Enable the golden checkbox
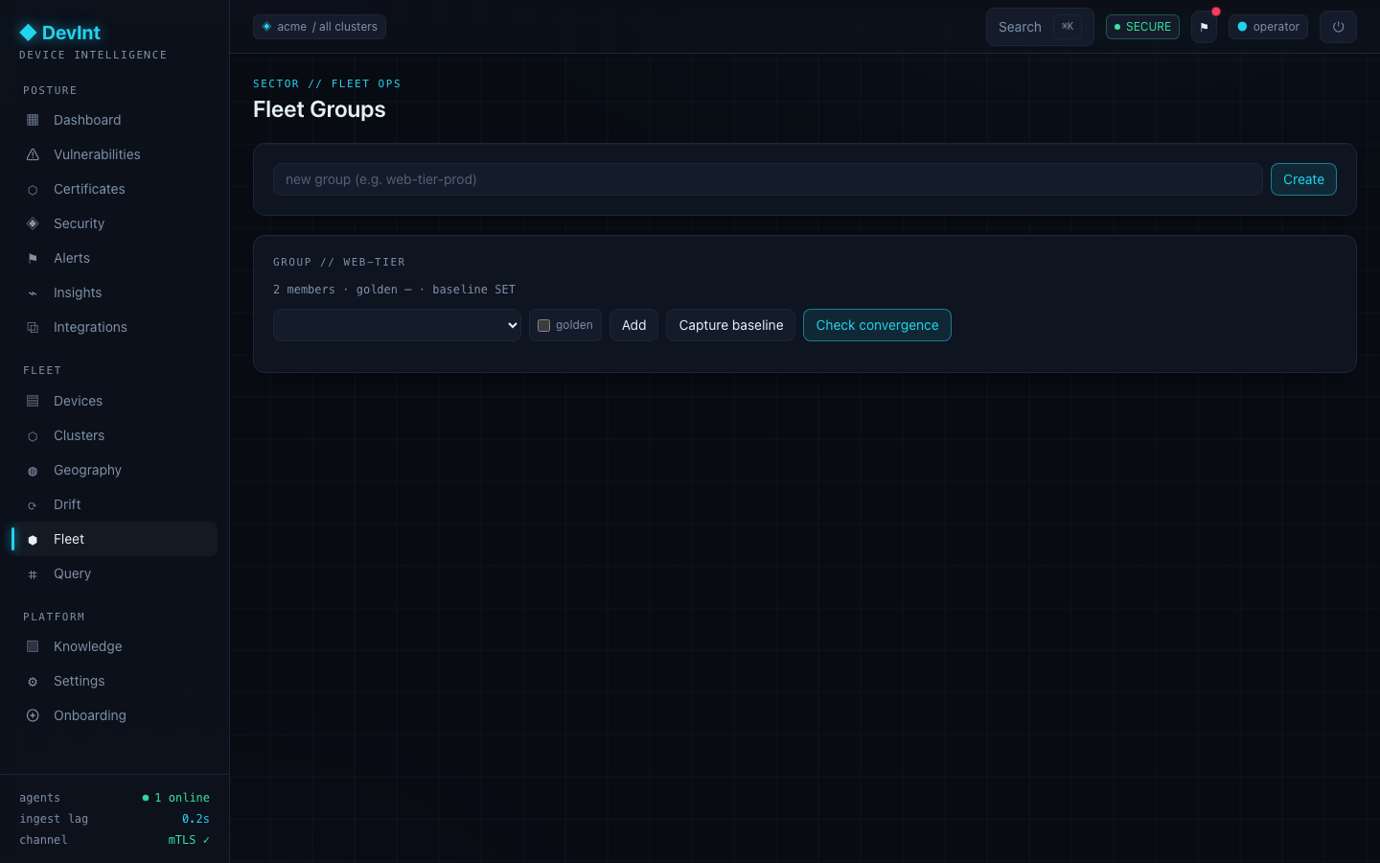1380x863 pixels. (x=543, y=325)
